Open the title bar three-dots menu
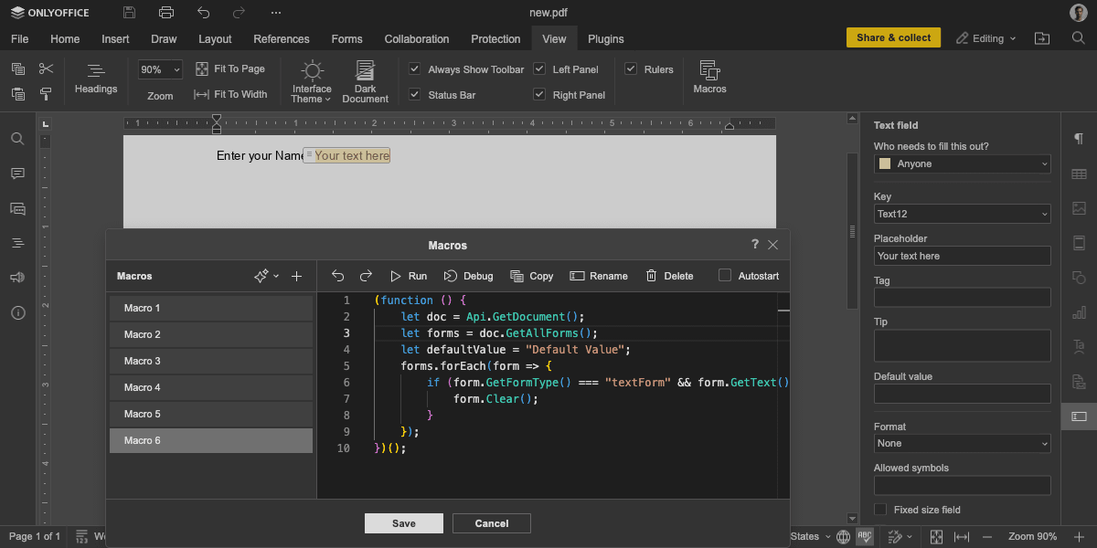 pos(276,13)
